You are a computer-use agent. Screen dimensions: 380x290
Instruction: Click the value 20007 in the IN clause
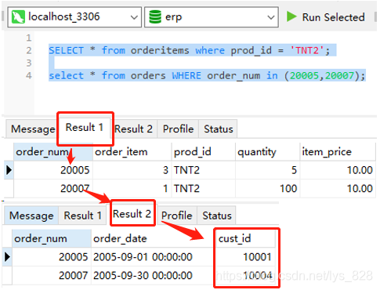pos(339,75)
